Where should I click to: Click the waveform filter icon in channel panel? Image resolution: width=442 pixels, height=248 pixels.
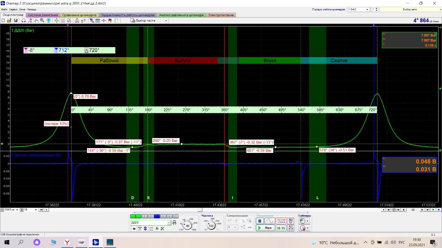coord(140,228)
